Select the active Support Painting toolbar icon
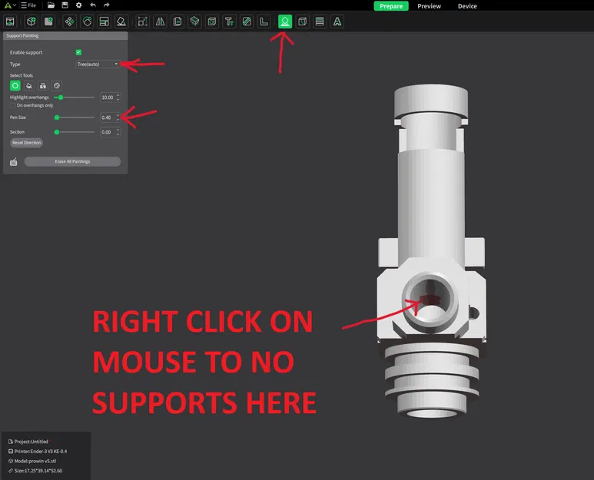This screenshot has height=480, width=594. pyautogui.click(x=285, y=22)
